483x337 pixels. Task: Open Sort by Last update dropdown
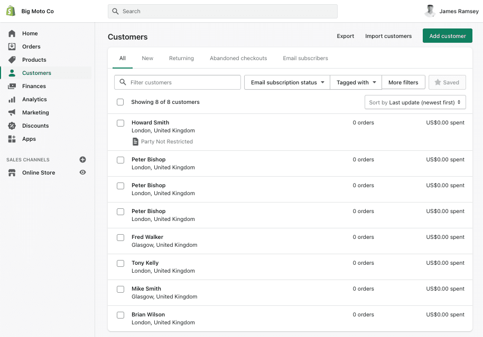point(415,102)
